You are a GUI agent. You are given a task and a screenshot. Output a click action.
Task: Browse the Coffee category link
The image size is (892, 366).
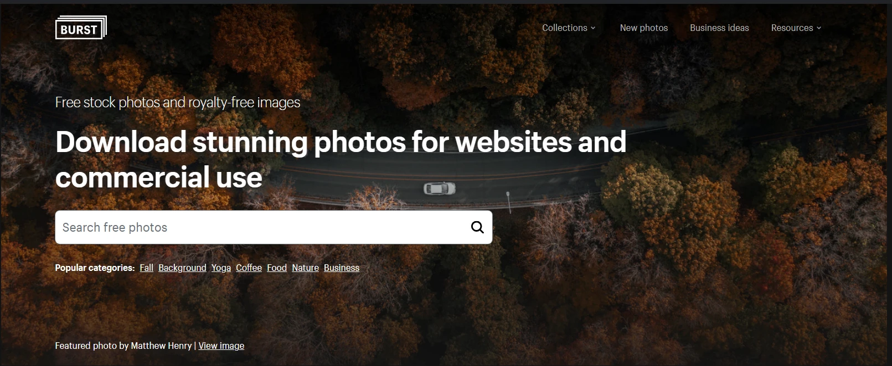click(x=249, y=268)
